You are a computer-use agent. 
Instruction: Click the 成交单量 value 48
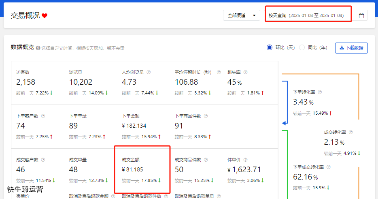(x=73, y=169)
